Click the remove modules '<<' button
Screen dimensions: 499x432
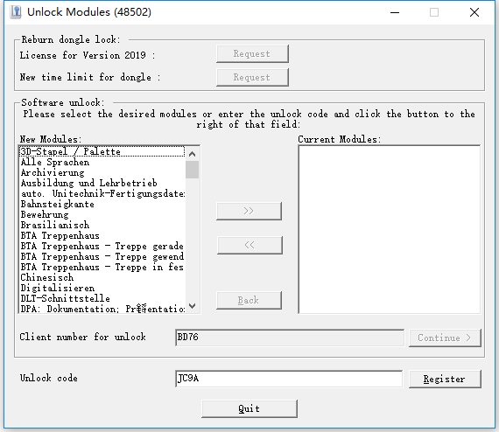249,245
